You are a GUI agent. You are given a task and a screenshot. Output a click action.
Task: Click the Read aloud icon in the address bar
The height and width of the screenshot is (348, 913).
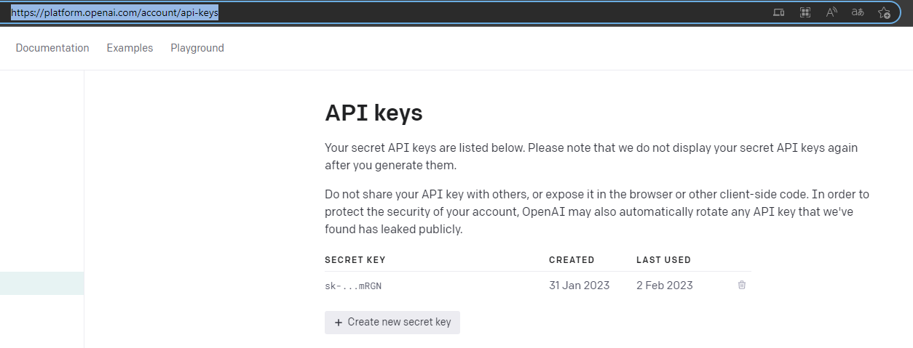click(831, 12)
